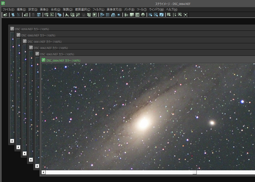The height and width of the screenshot is (182, 255).
Task: Click the blue star icon in toolbar
Action: (x=119, y=15)
